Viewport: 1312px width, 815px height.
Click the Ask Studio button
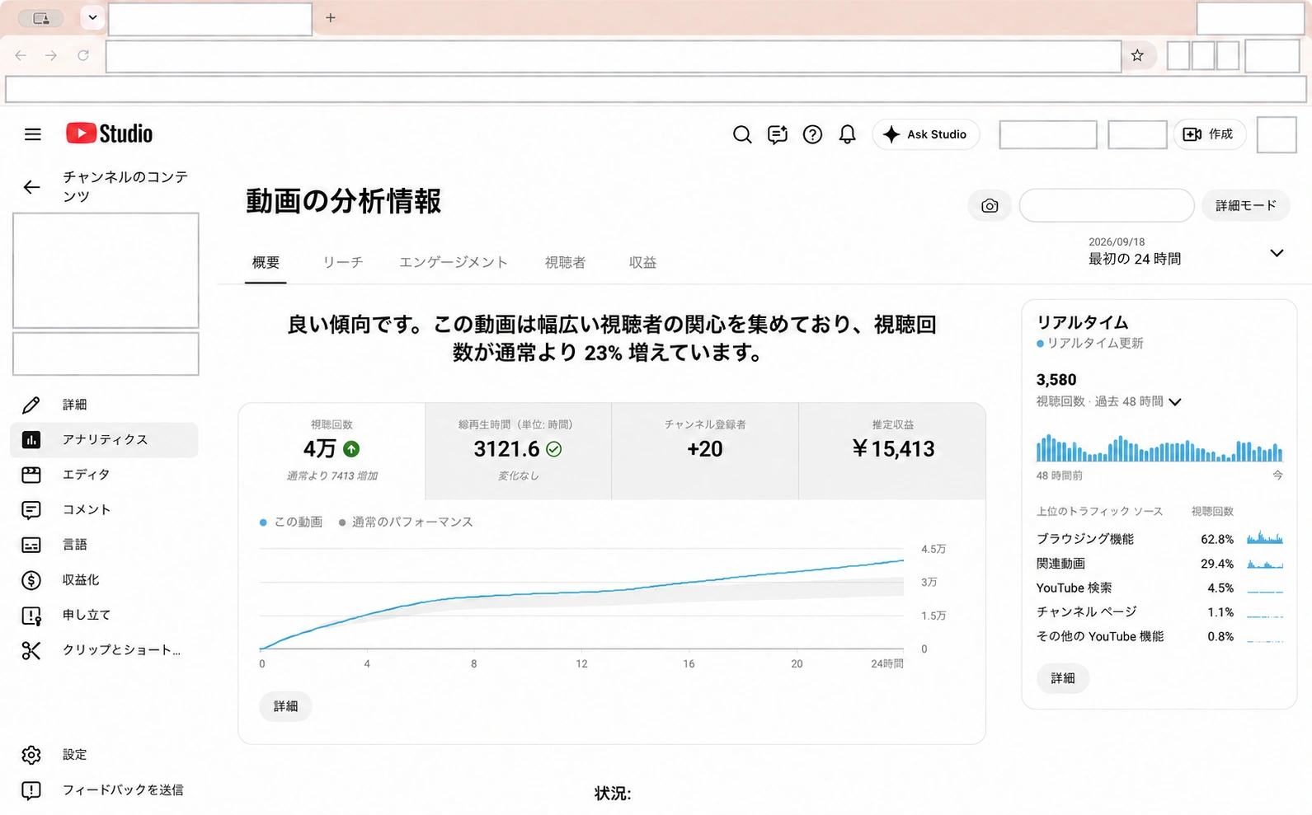[925, 134]
